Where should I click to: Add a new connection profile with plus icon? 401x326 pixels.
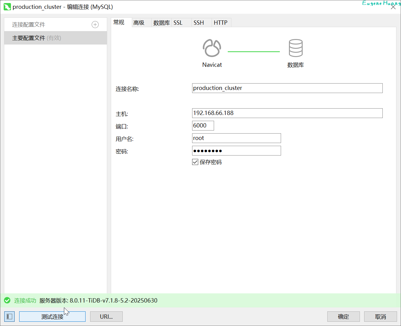95,25
